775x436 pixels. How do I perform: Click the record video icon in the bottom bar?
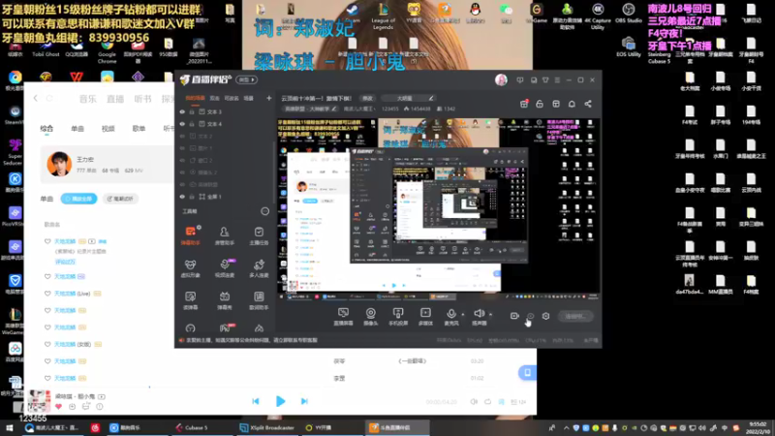click(514, 316)
